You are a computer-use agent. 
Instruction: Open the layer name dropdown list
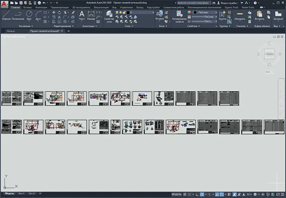[141, 12]
